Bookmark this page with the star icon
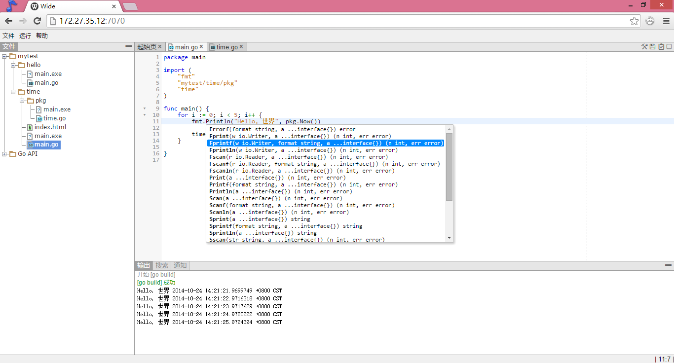 635,21
